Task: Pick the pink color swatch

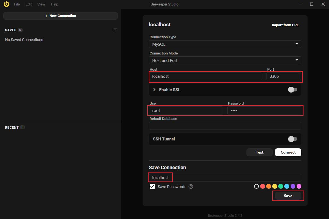Action: [x=299, y=186]
